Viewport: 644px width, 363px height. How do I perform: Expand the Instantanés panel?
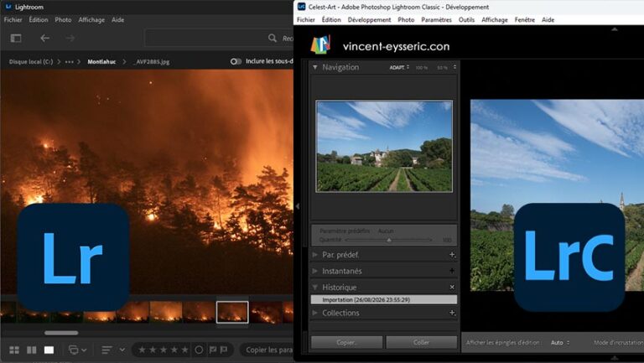(x=315, y=271)
